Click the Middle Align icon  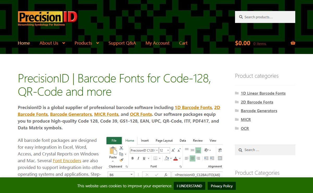click(192, 150)
